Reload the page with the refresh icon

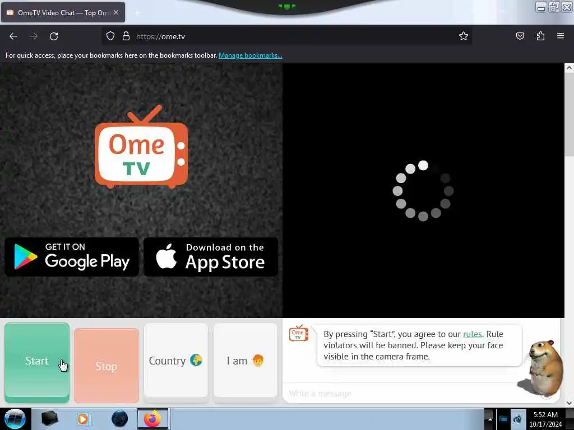(x=54, y=36)
